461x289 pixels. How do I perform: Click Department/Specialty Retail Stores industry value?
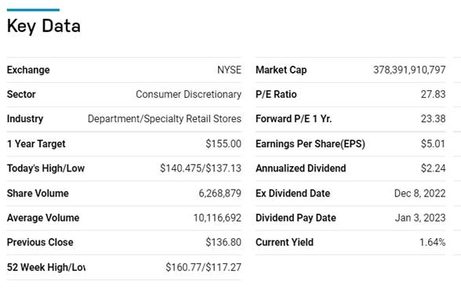click(165, 119)
